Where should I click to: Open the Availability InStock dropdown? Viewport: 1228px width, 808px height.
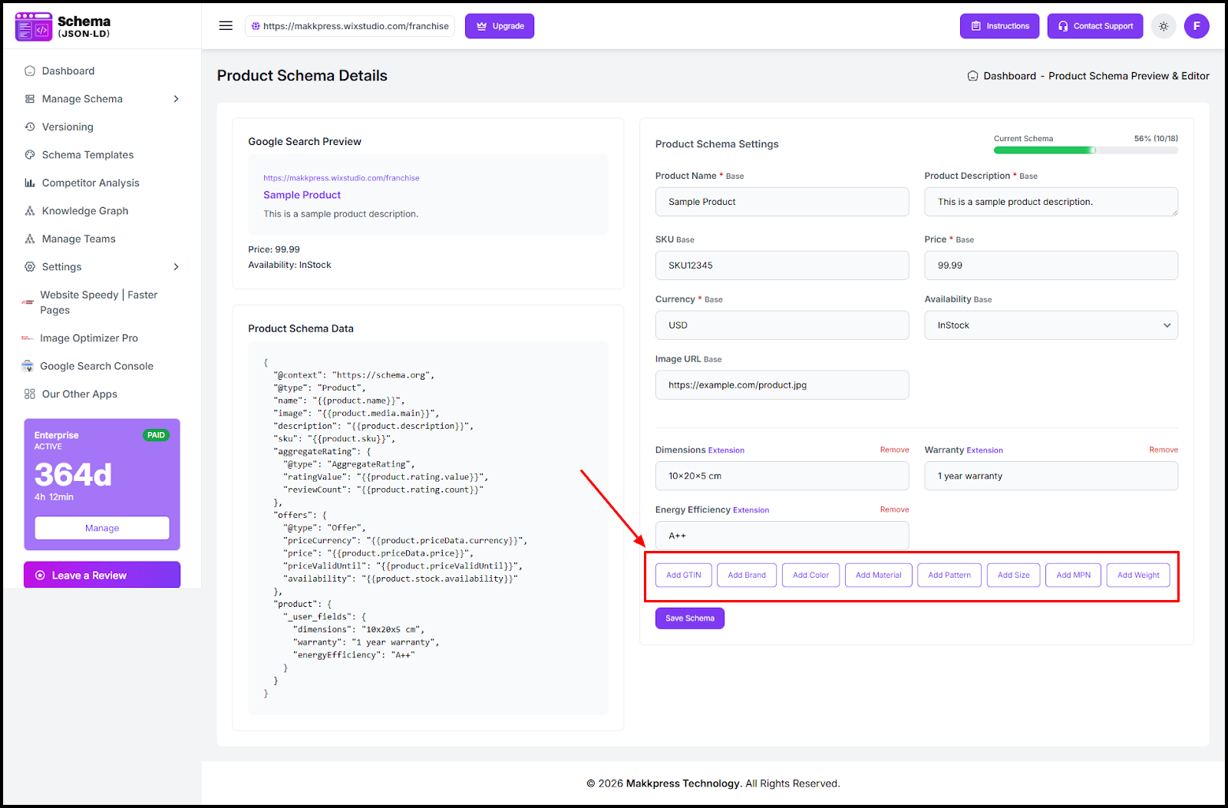tap(1050, 325)
